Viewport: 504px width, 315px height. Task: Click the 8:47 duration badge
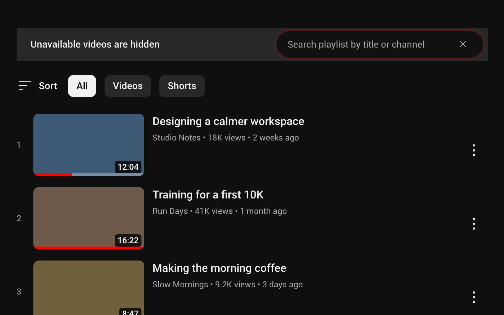[130, 312]
